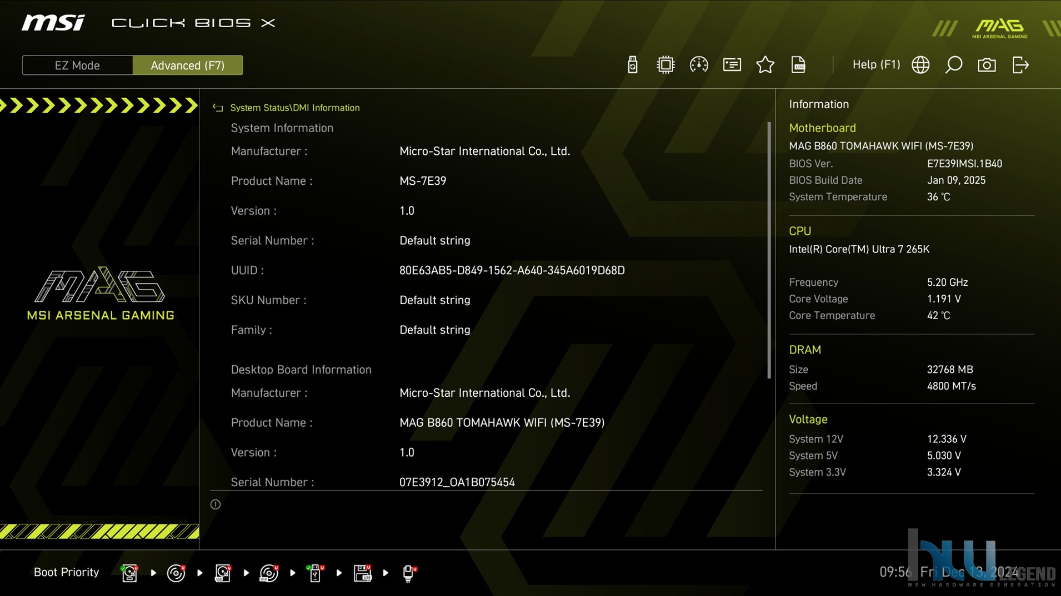Open the profile card icon in toolbar
This screenshot has height=596, width=1061.
coord(732,65)
